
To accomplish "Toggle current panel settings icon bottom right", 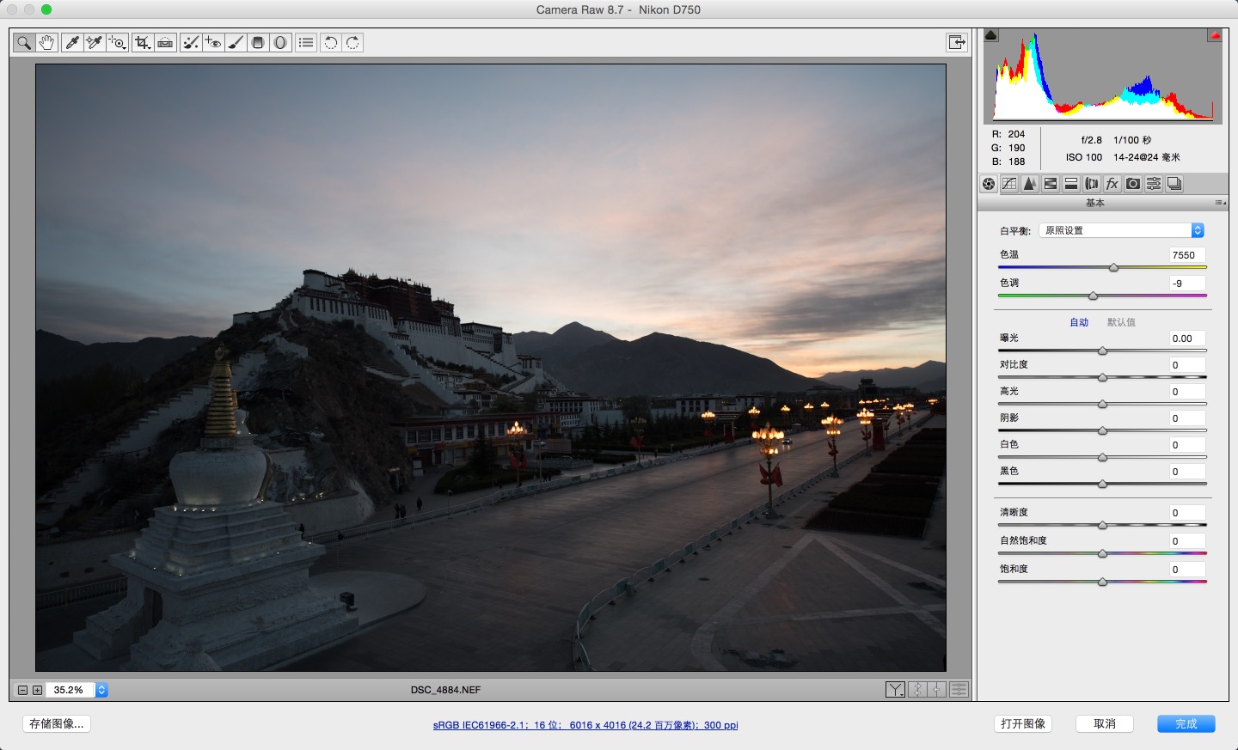I will 959,689.
